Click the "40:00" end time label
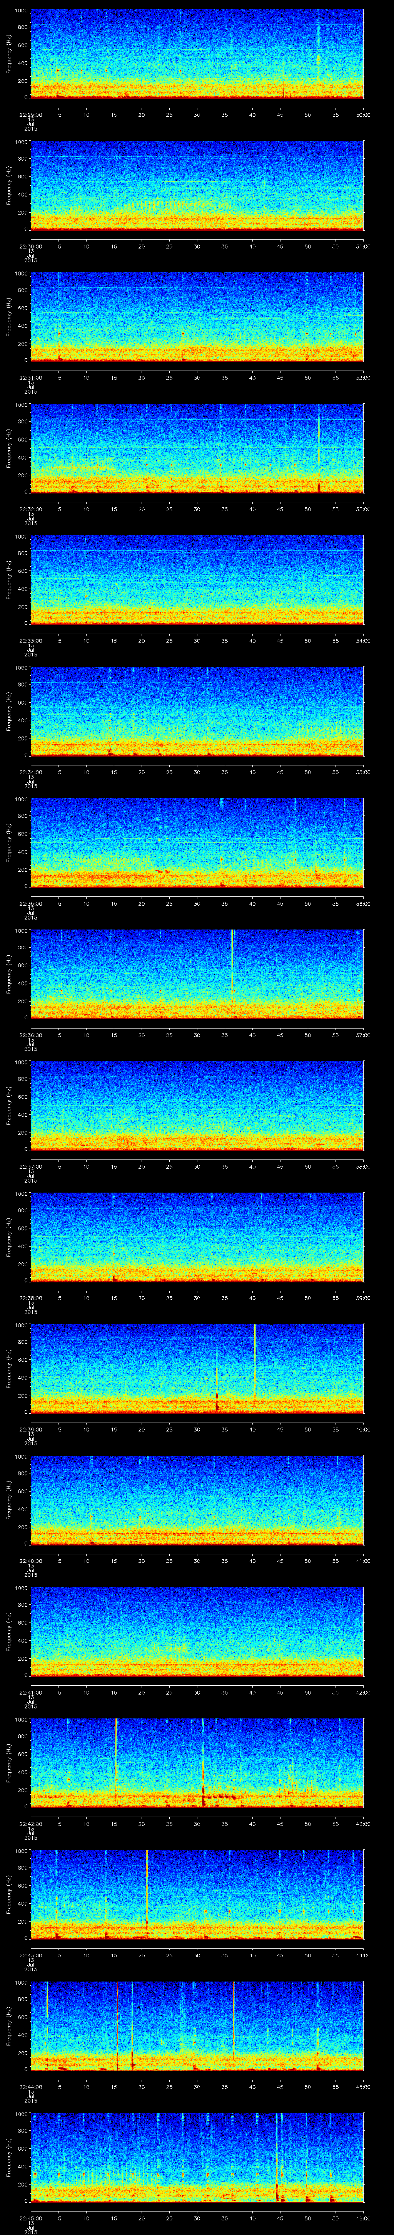 coord(363,1429)
